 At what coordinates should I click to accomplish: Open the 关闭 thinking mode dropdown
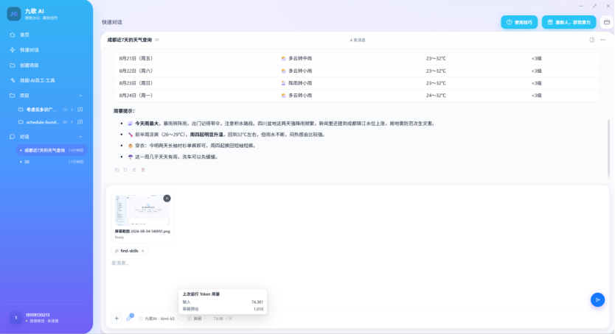196,319
